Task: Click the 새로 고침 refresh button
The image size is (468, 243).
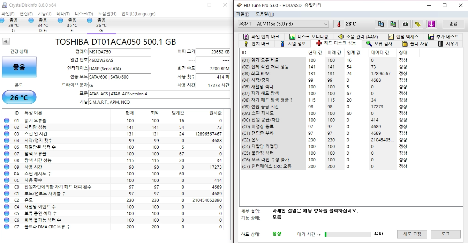Action: (412, 234)
